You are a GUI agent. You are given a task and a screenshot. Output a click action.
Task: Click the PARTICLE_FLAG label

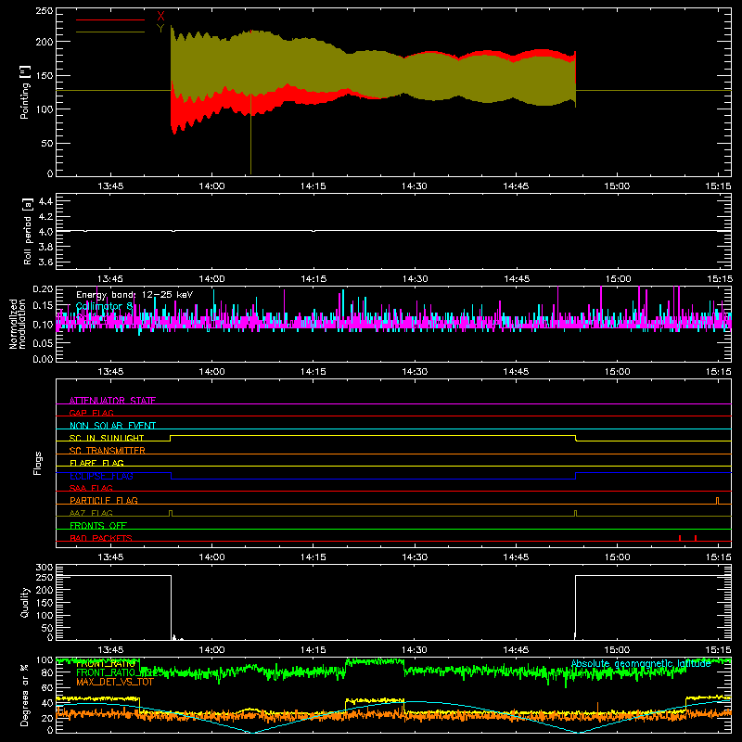(x=104, y=500)
